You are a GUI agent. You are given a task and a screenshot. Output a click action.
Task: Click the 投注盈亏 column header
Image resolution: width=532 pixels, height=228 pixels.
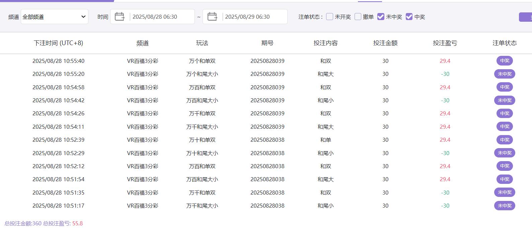(x=445, y=43)
